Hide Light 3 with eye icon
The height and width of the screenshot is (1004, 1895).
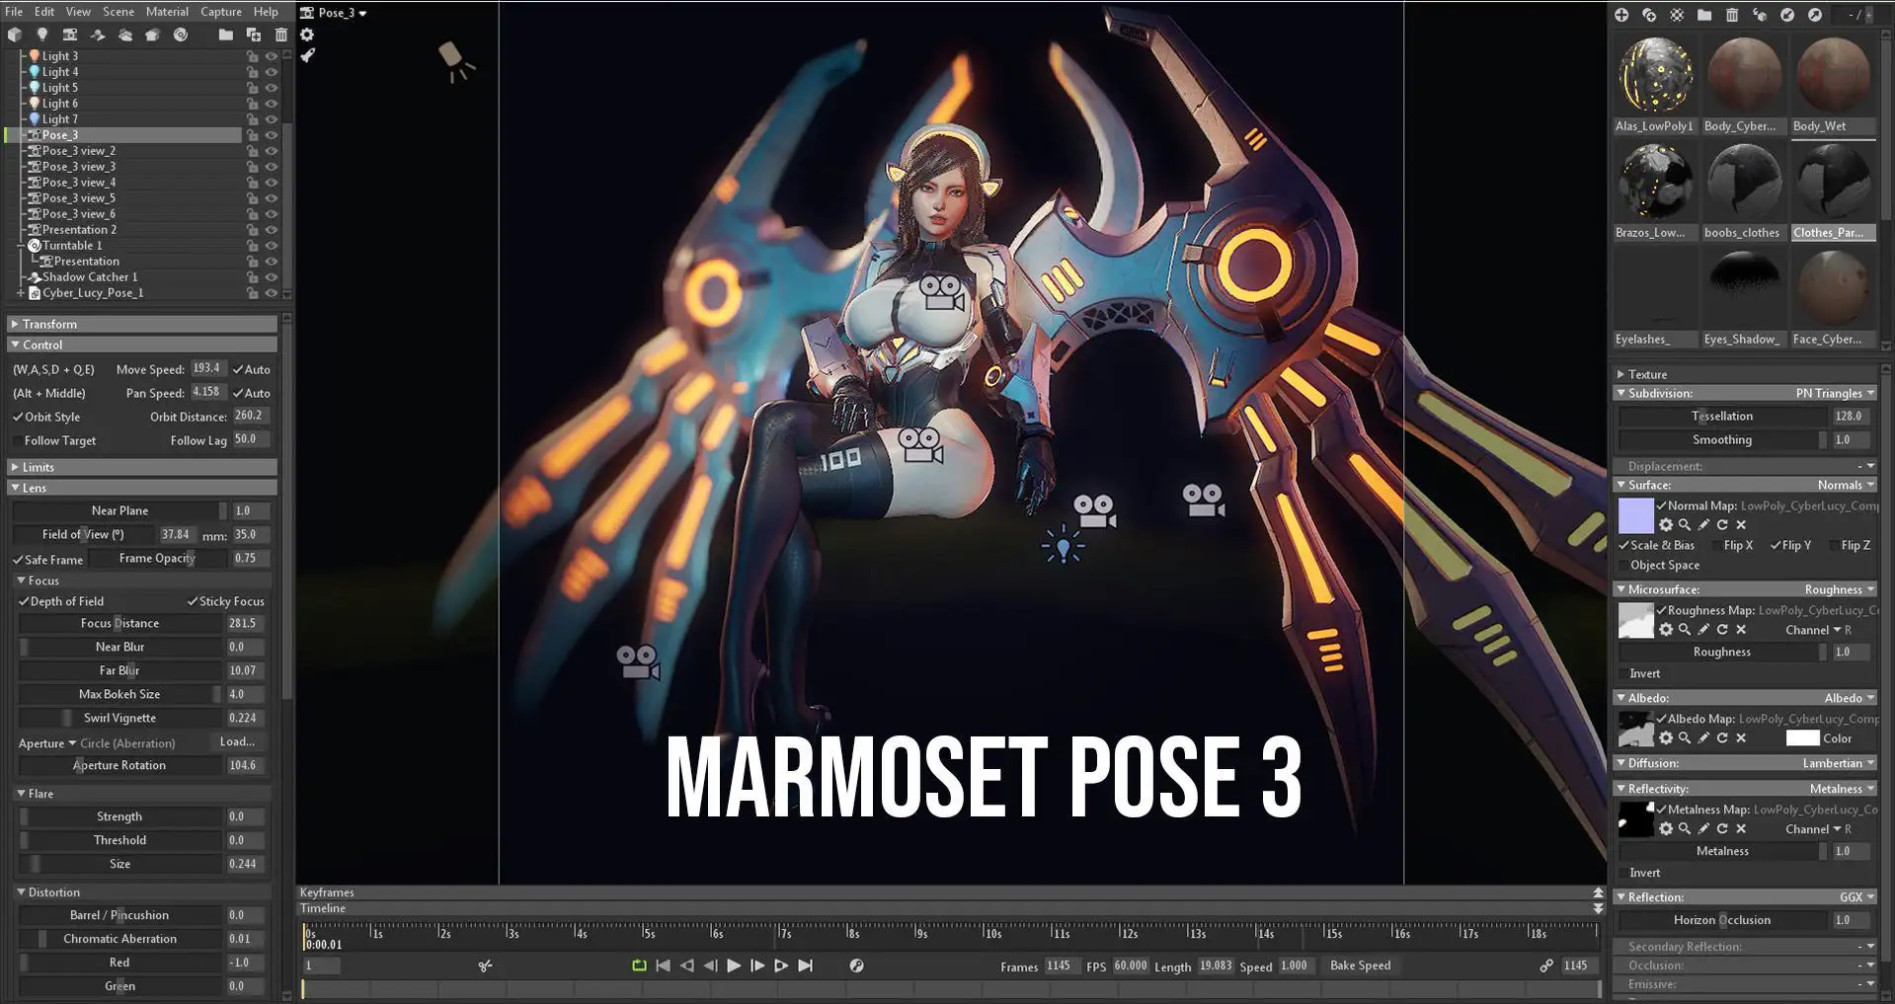[x=272, y=56]
